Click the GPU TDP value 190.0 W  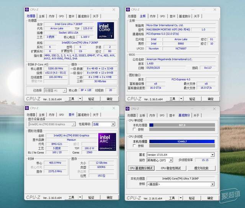pos(89,148)
